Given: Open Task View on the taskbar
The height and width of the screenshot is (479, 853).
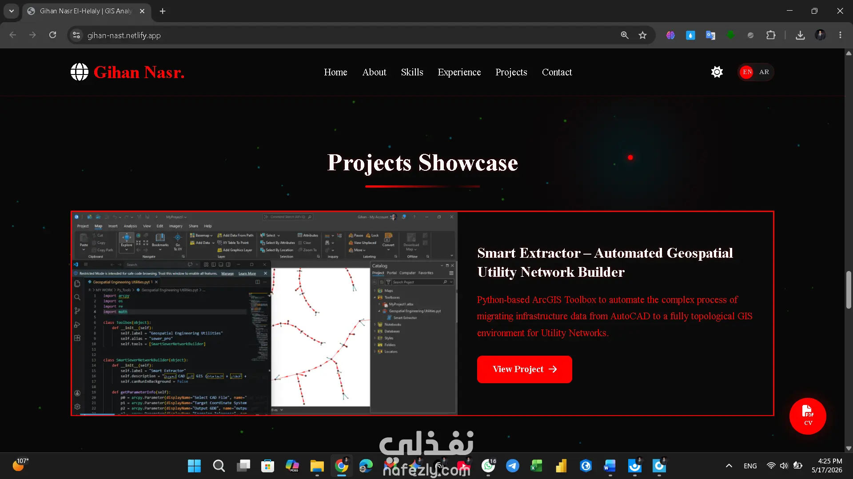Looking at the screenshot, I should (x=243, y=466).
